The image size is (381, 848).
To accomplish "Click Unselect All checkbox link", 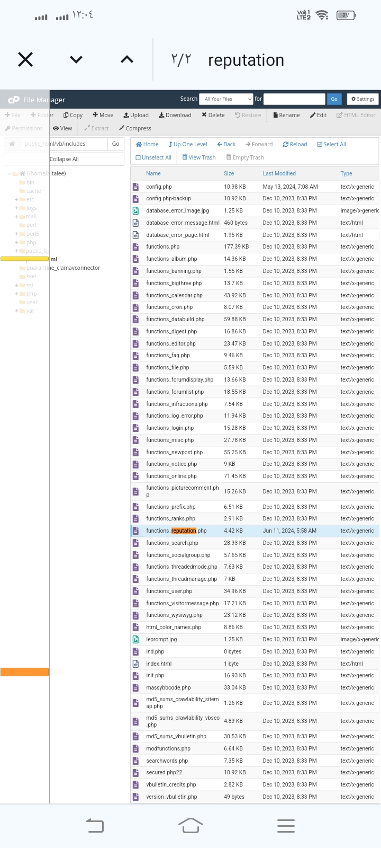I will [x=153, y=157].
